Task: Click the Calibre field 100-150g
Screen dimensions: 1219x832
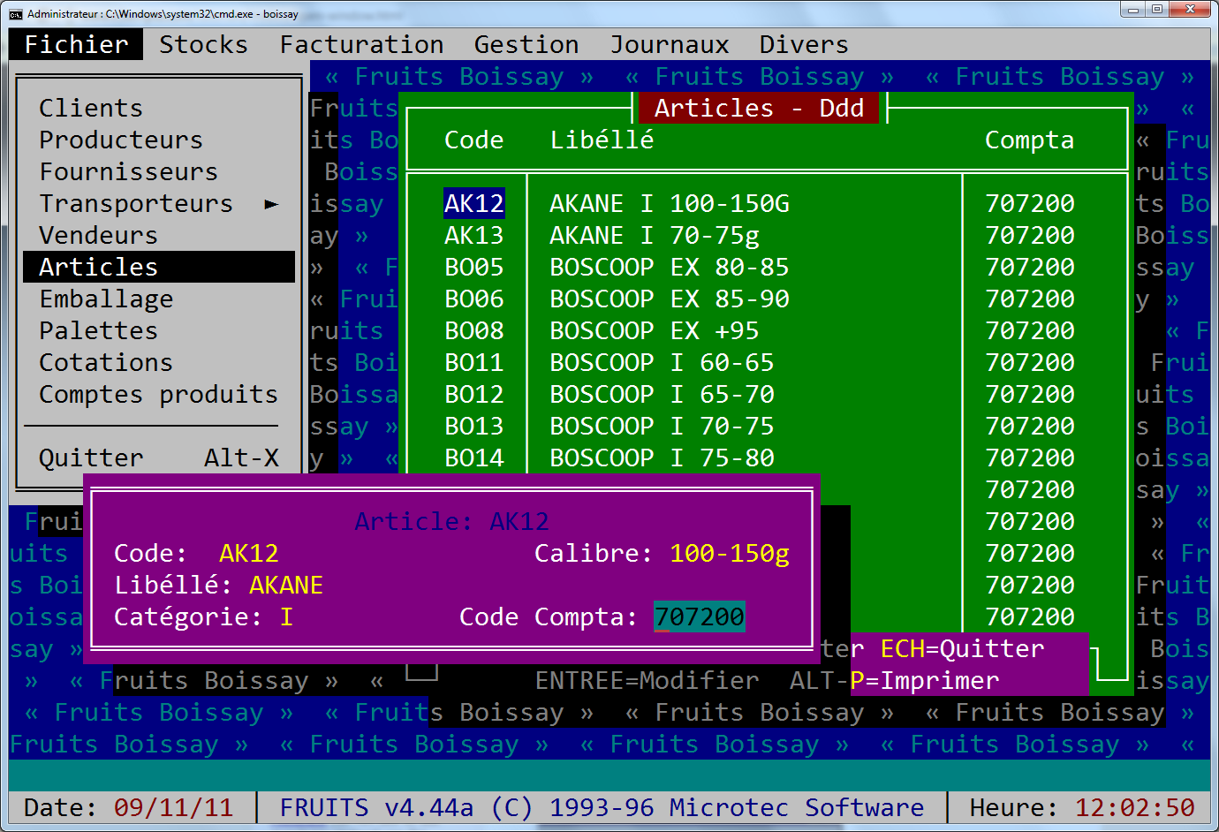Action: pos(730,553)
